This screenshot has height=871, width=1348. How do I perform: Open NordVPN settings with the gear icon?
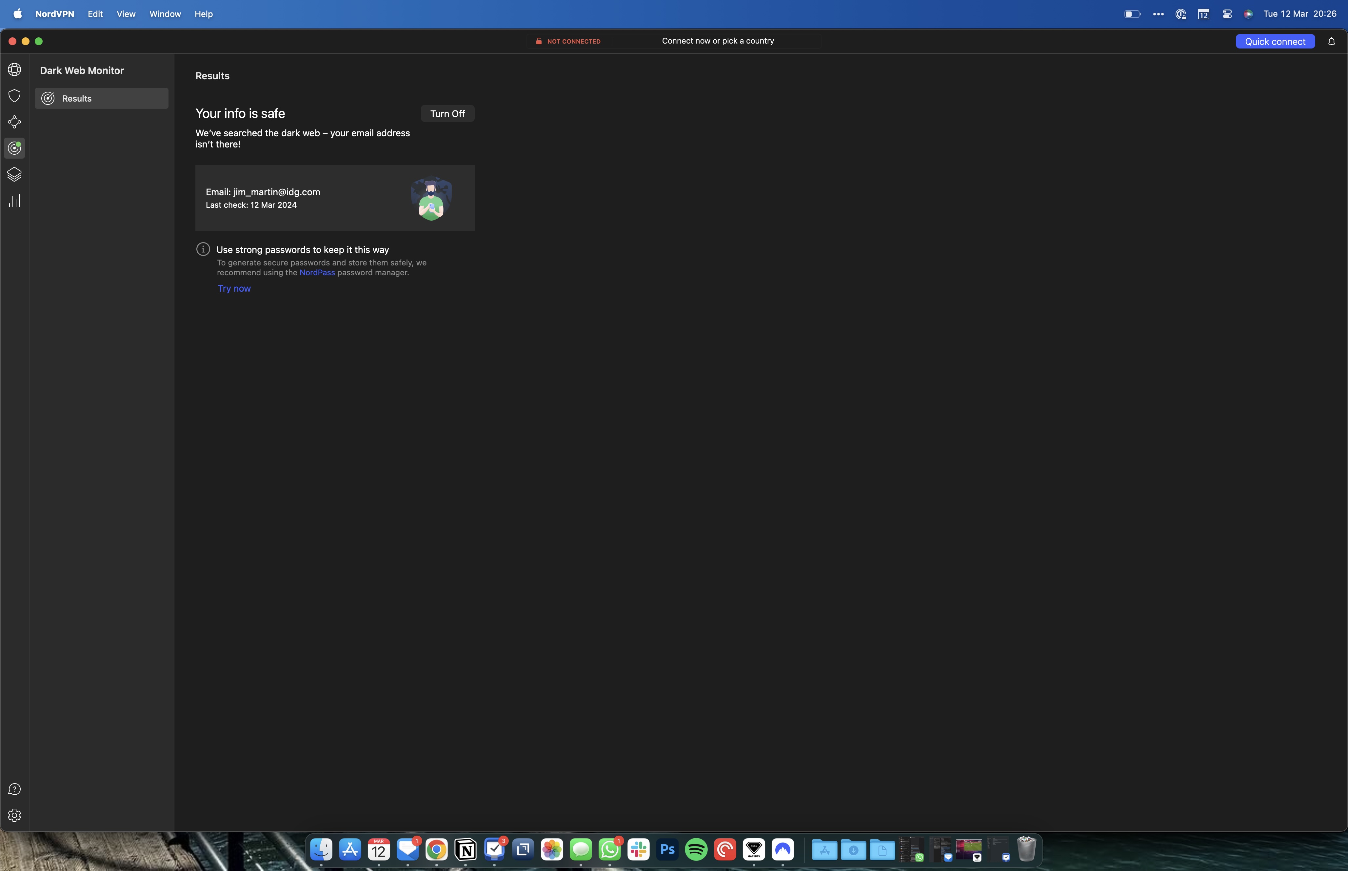(14, 815)
